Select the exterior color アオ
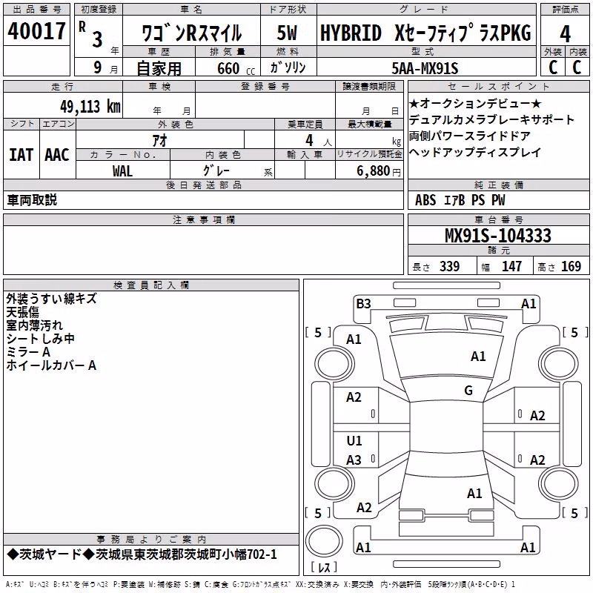This screenshot has width=593, height=593. (x=159, y=140)
